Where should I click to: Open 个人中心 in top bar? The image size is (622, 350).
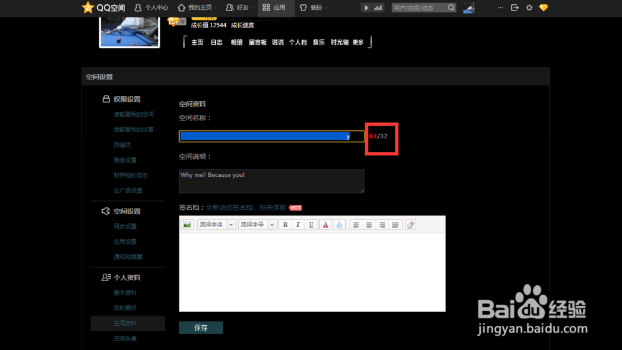coord(152,7)
